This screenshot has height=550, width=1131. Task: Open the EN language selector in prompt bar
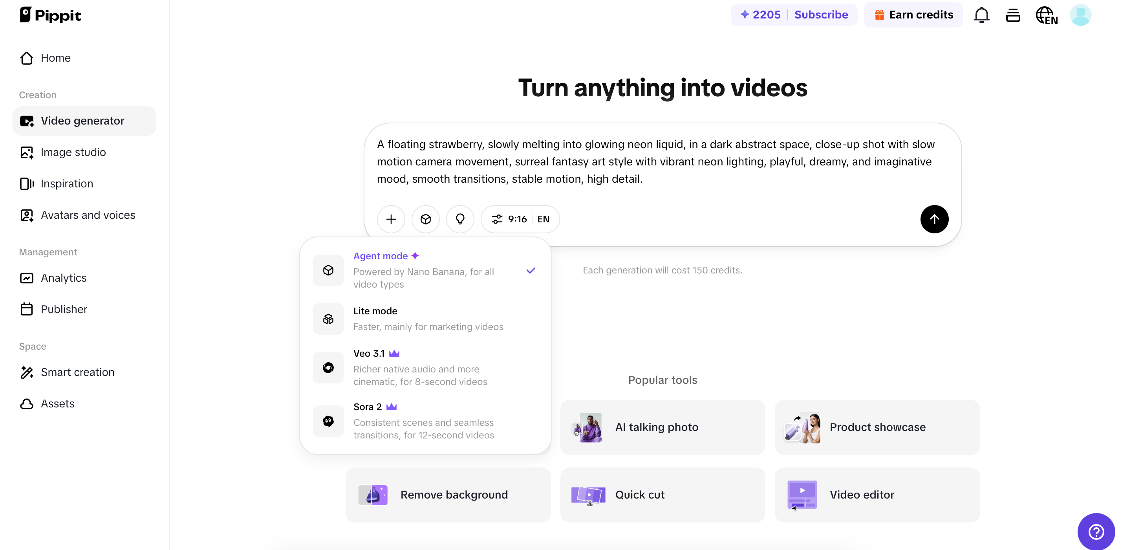pos(543,219)
